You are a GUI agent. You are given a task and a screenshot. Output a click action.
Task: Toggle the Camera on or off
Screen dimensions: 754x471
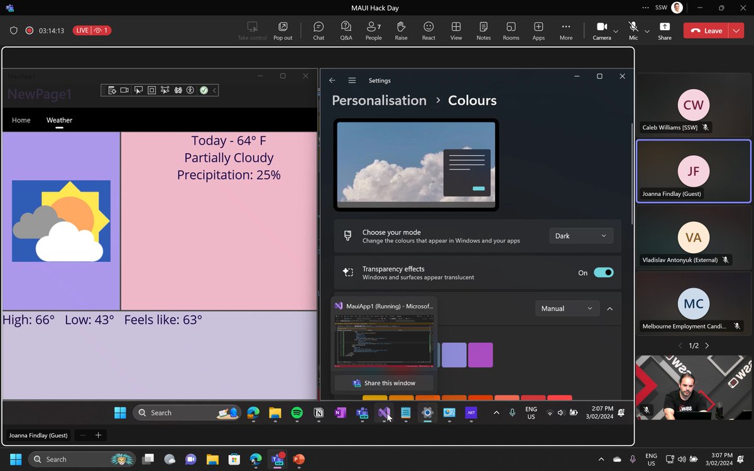coord(601,30)
